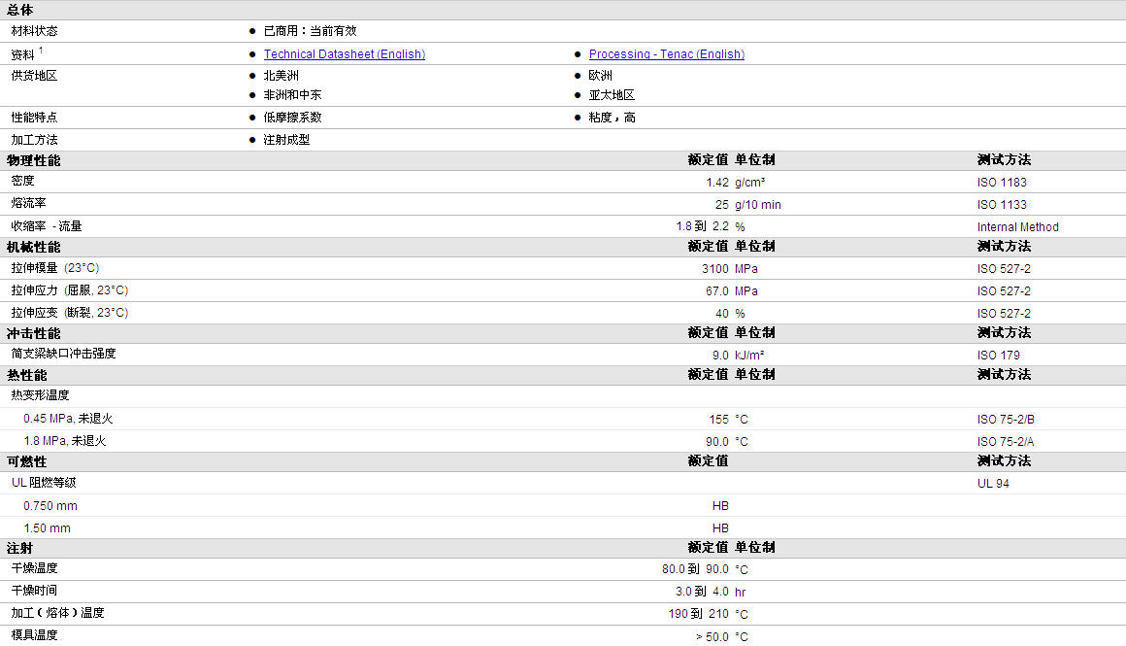Select the 亚太地区 region entry
1126x646 pixels.
612,95
